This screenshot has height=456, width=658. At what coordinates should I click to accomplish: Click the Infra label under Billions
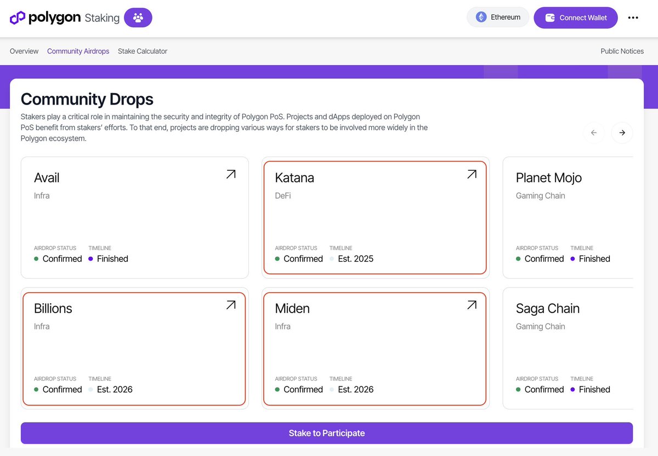42,326
